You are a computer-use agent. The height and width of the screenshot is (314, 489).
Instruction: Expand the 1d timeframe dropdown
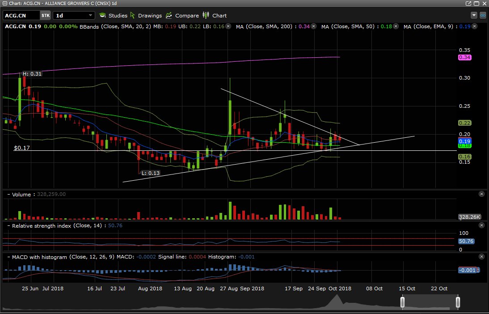click(x=74, y=16)
